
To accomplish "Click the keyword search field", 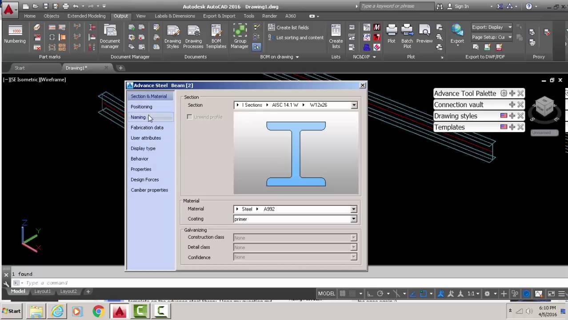I will 396,6.
